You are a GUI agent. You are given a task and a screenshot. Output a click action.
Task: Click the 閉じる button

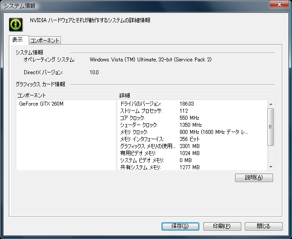point(263,226)
